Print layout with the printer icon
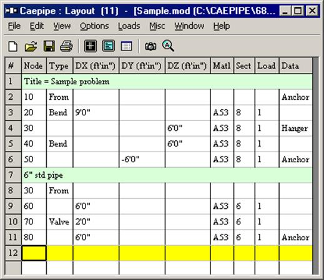324x280 pixels. click(x=66, y=46)
